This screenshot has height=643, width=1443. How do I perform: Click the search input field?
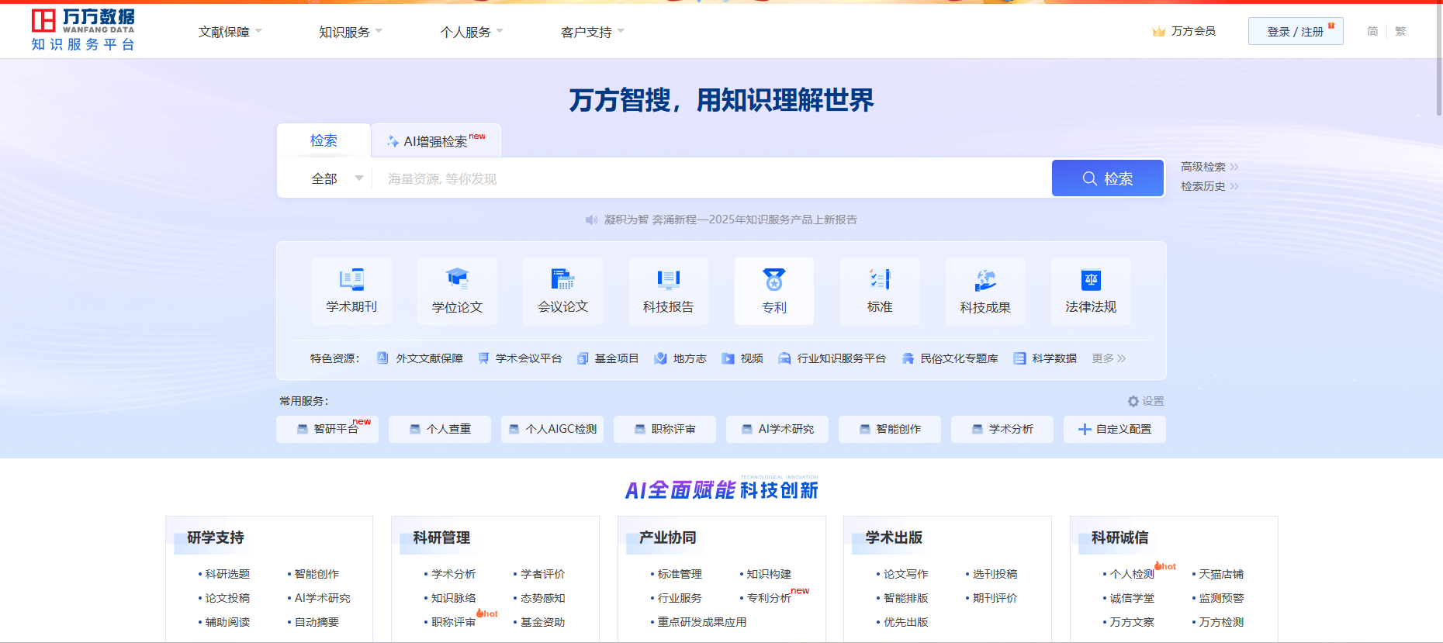click(711, 178)
